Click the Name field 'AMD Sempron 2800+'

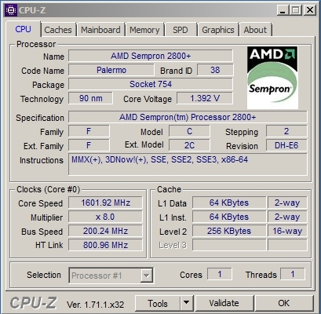[x=151, y=56]
